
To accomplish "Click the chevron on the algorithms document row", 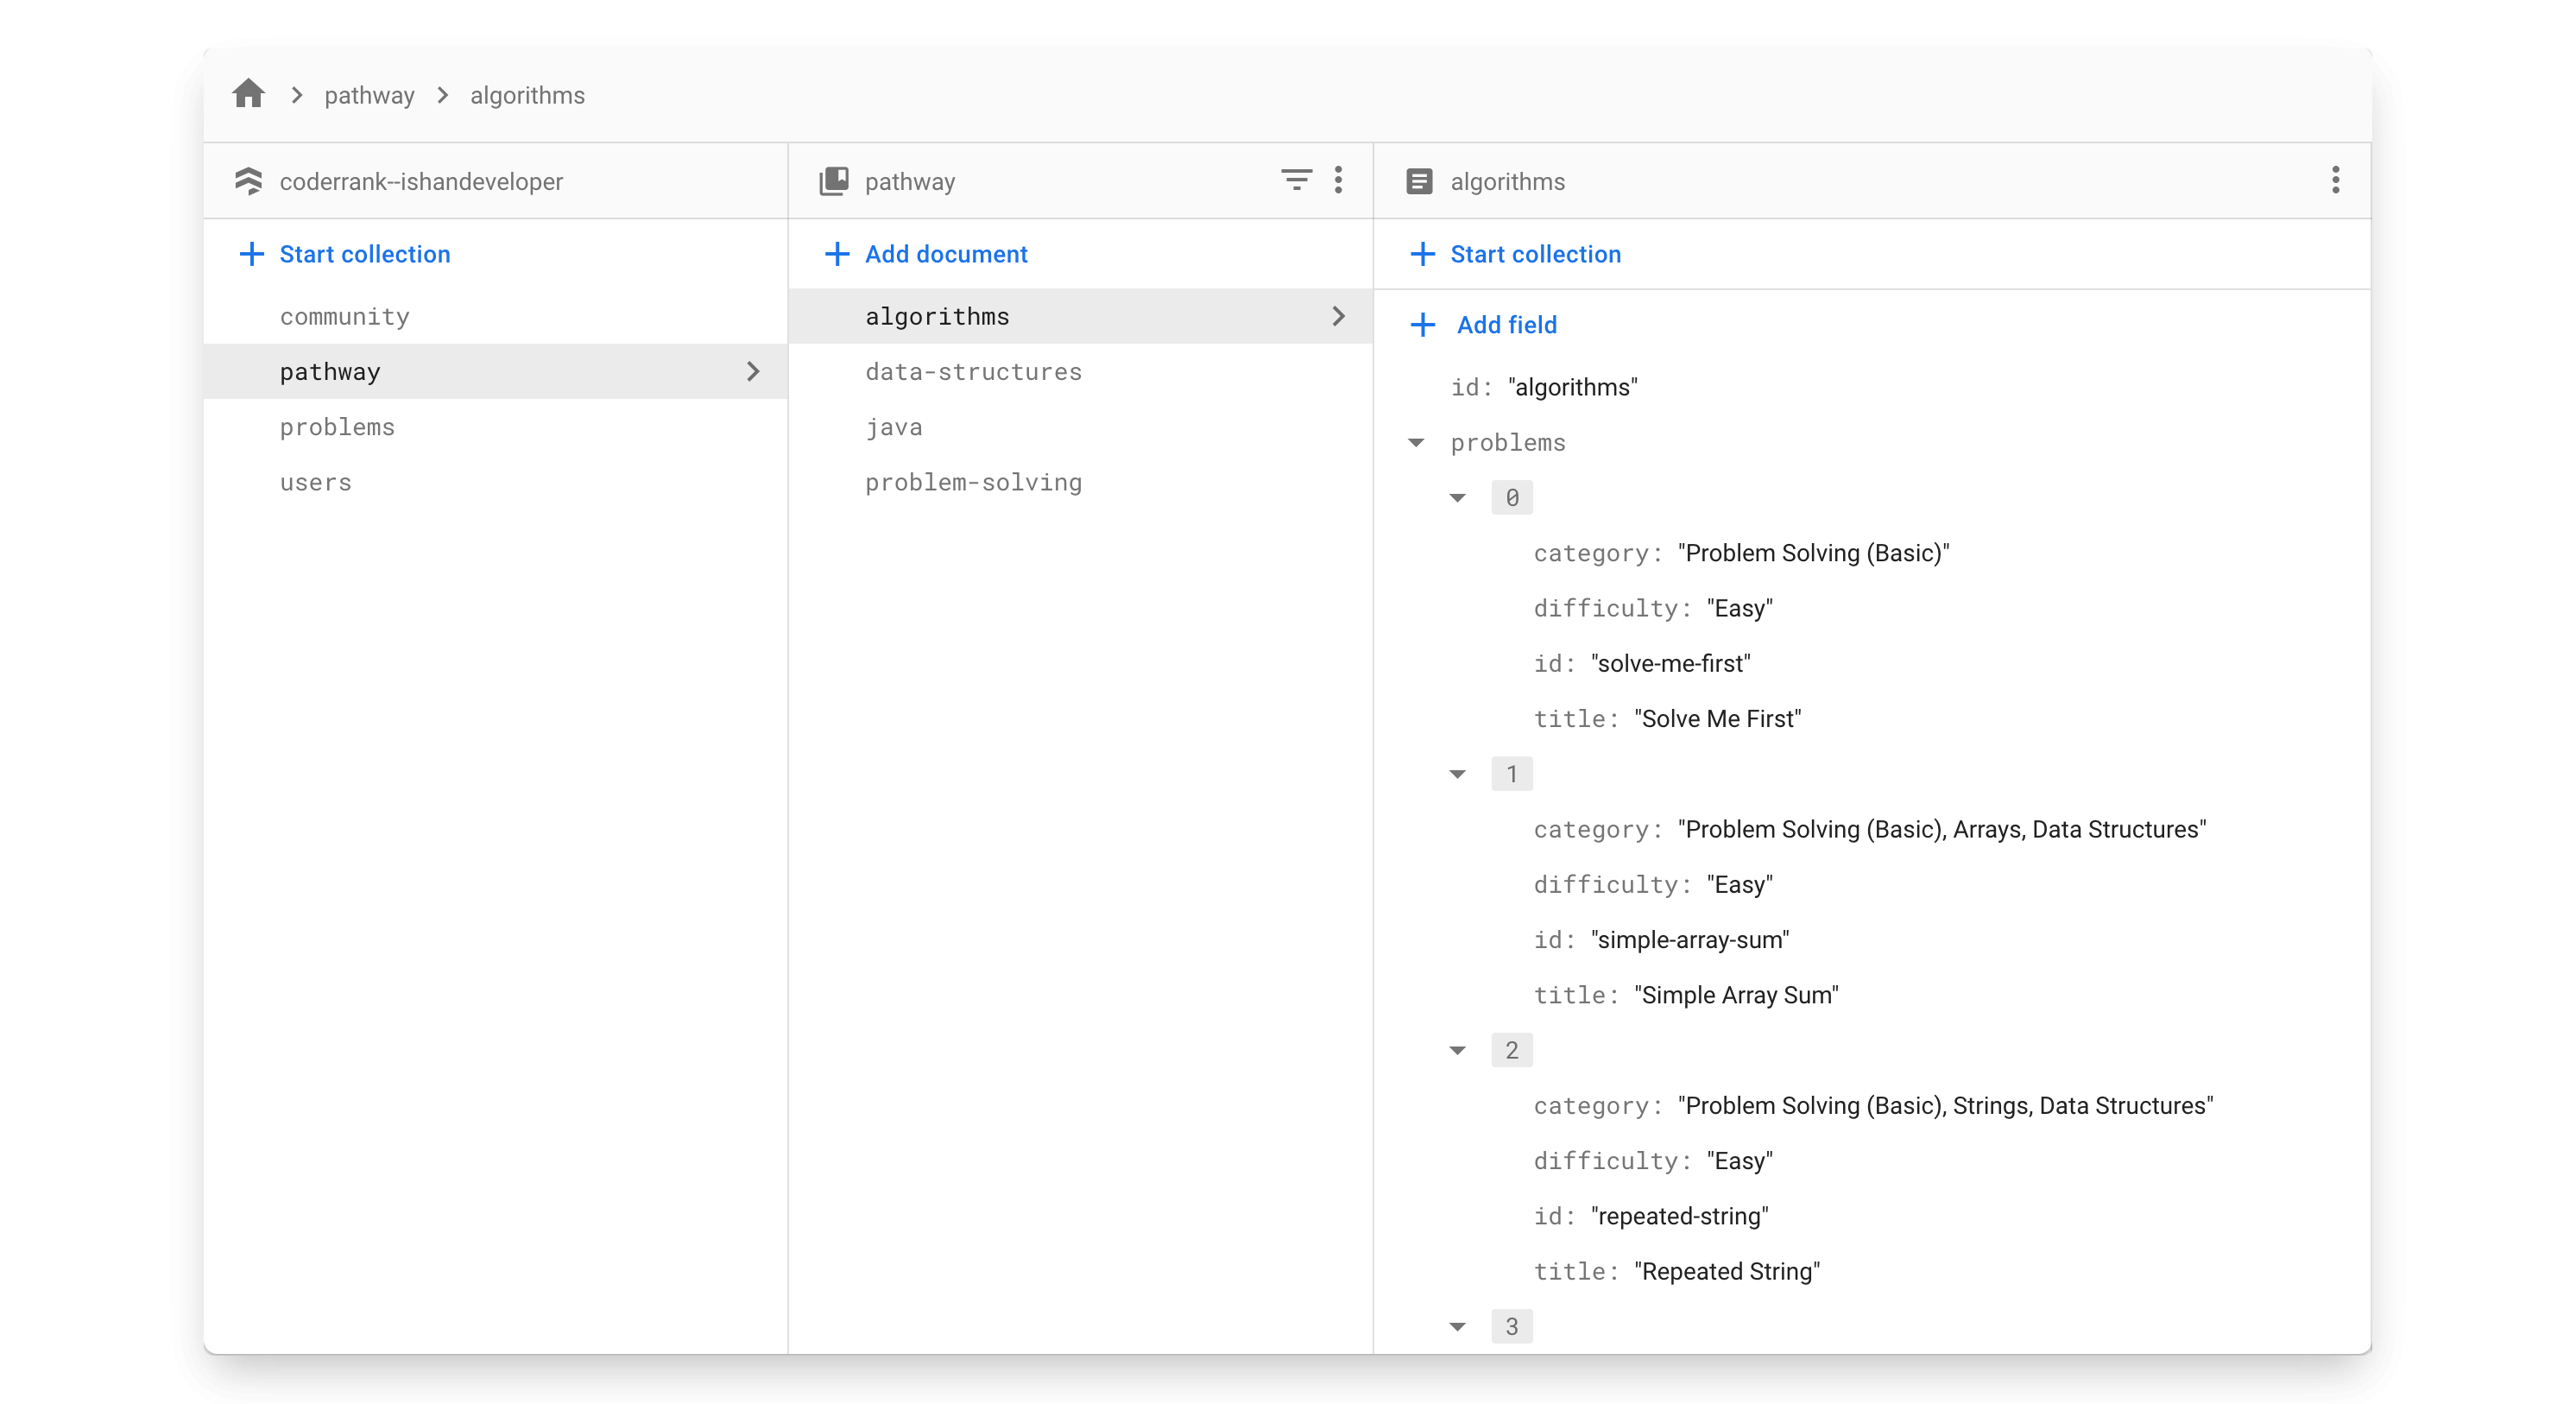I will coord(1339,316).
